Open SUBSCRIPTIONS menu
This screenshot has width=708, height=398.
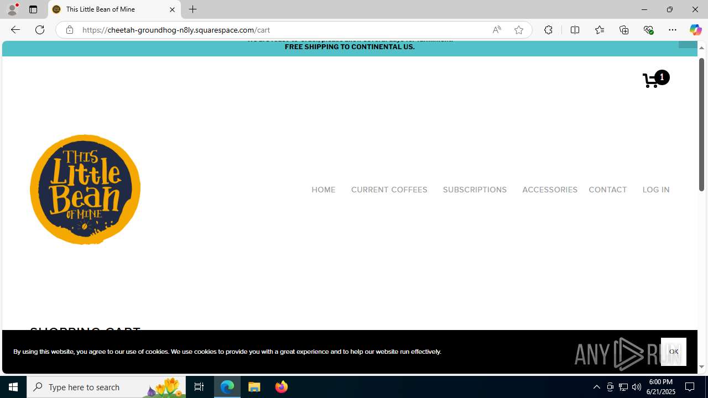[475, 190]
